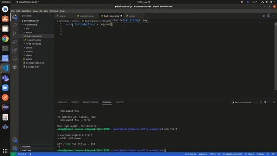This screenshot has height=156, width=277.
Task: Open Explorer panel more actions ellipsis
Action: [x=50, y=16]
